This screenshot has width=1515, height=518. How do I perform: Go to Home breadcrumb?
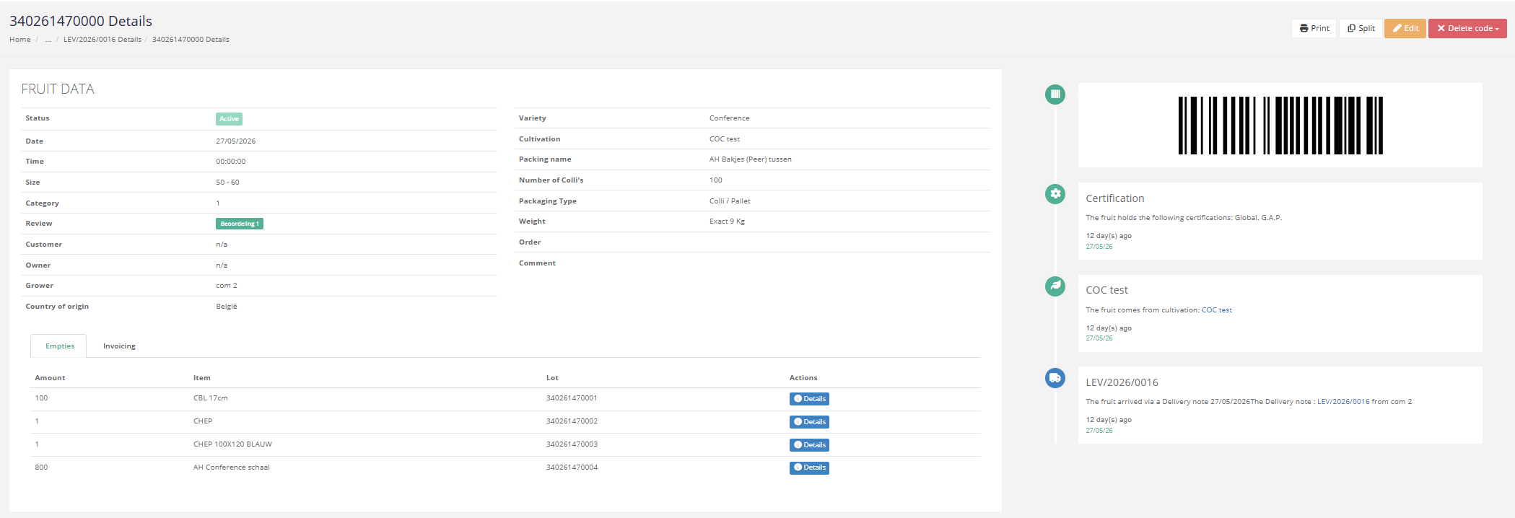click(19, 40)
